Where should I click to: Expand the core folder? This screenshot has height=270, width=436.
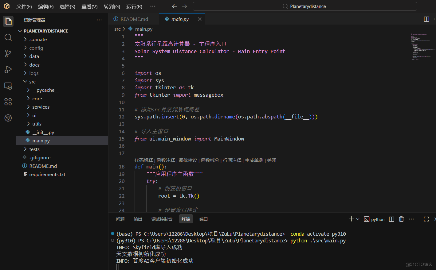[x=37, y=98]
